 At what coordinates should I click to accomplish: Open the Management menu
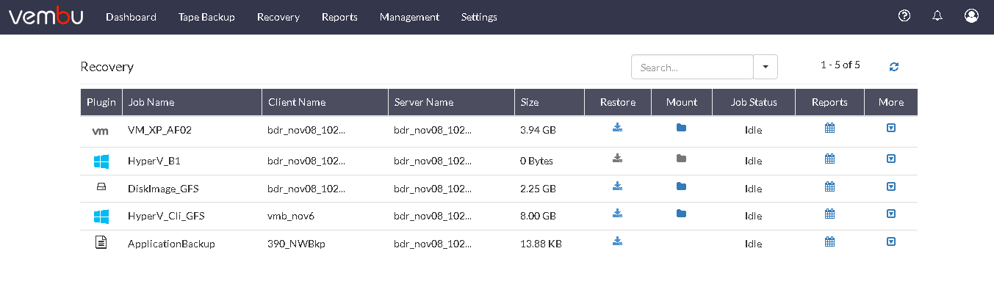pos(409,17)
